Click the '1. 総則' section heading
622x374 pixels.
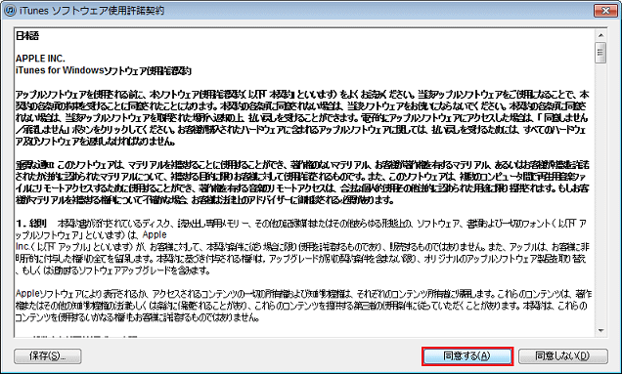click(x=31, y=224)
